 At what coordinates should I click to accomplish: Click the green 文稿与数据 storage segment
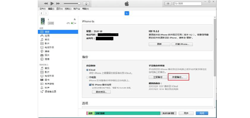coord(127,113)
